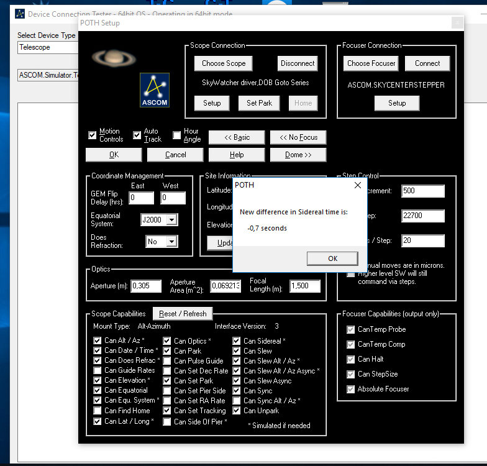Edit Aperture Area field
Viewport: 487px width, 466px height.
pos(225,286)
